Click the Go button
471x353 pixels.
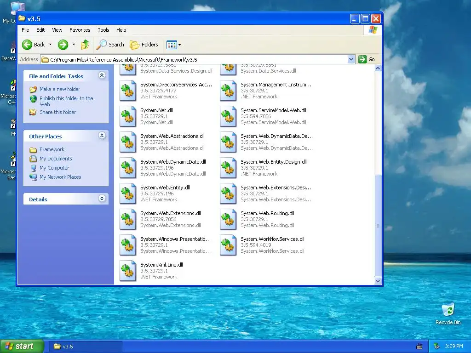[367, 59]
